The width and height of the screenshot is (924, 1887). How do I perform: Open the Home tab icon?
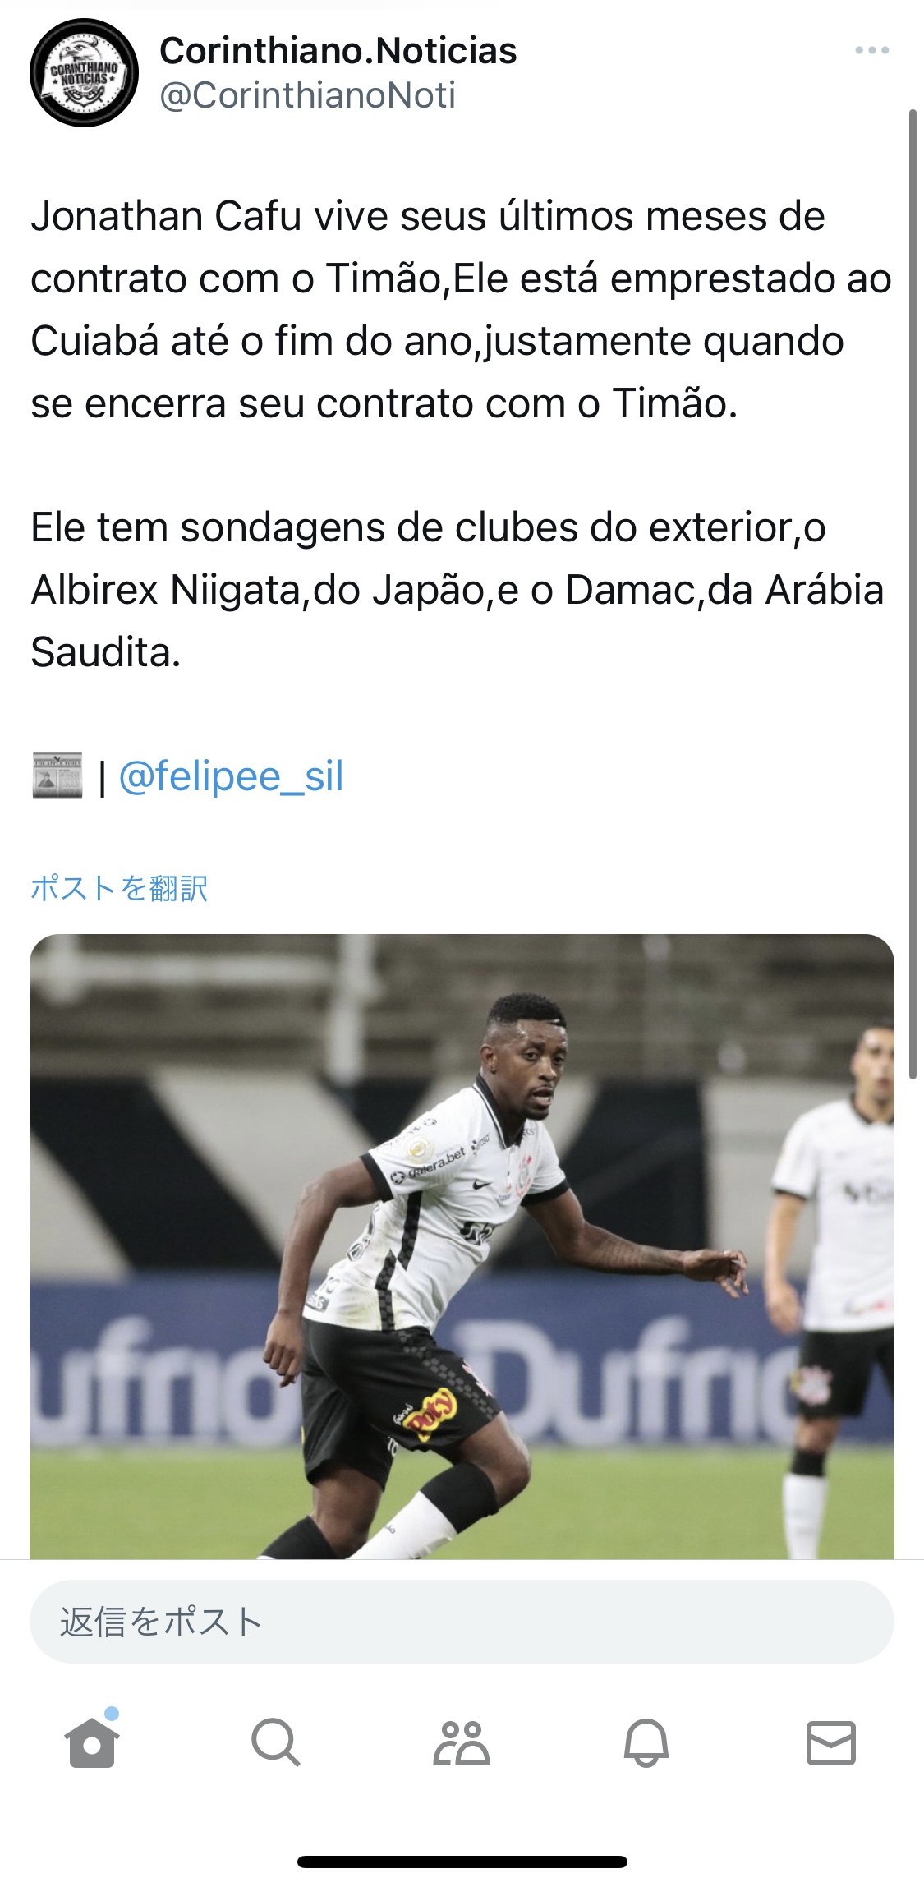[92, 1742]
